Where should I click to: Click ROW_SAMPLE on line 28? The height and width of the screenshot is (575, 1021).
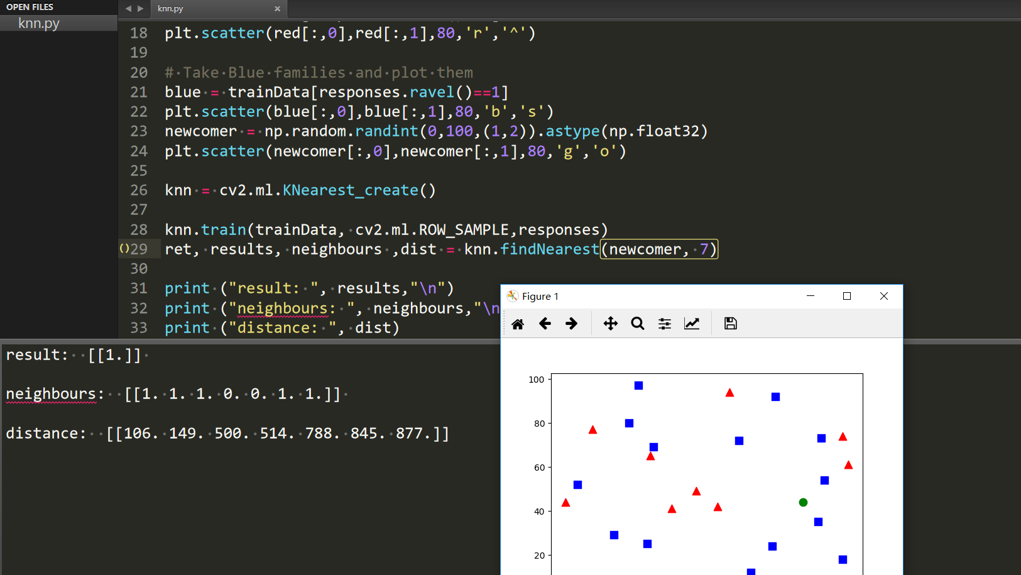(x=464, y=229)
